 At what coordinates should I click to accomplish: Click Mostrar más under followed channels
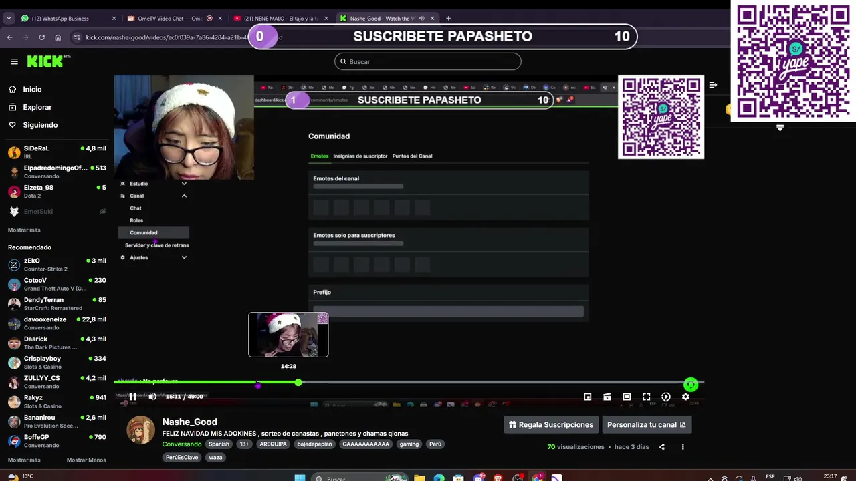coord(24,230)
